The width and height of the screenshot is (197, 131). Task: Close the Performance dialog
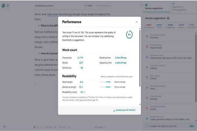pyautogui.click(x=137, y=22)
